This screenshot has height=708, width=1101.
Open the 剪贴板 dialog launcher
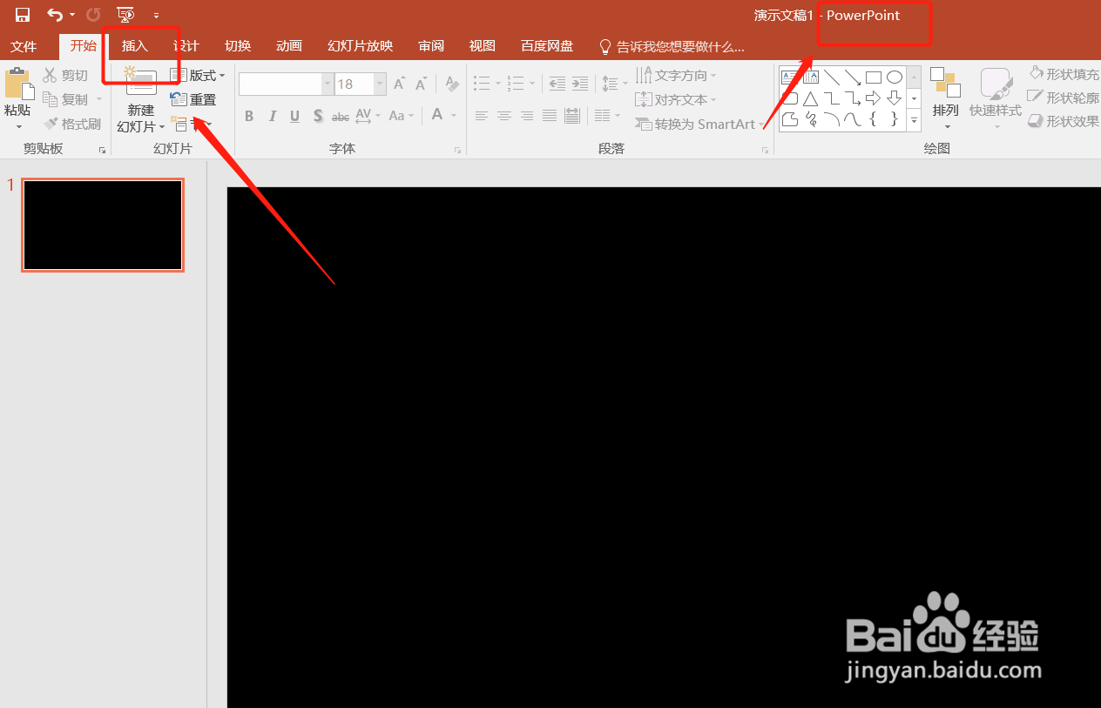pyautogui.click(x=102, y=151)
